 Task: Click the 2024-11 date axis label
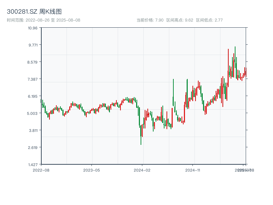[x=193, y=170]
